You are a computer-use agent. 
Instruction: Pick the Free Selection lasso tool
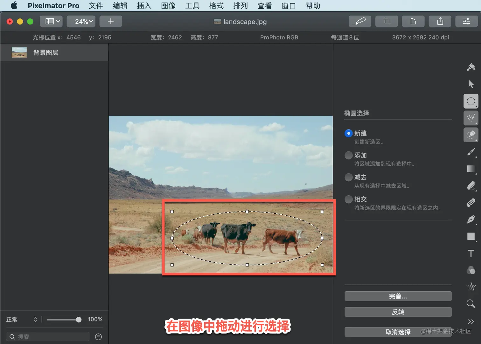pyautogui.click(x=471, y=118)
